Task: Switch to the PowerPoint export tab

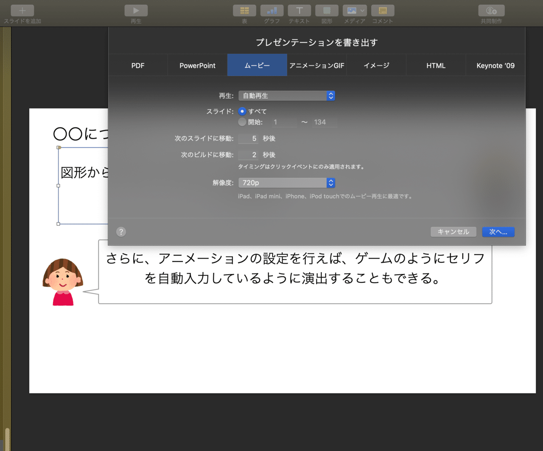Action: pyautogui.click(x=197, y=65)
